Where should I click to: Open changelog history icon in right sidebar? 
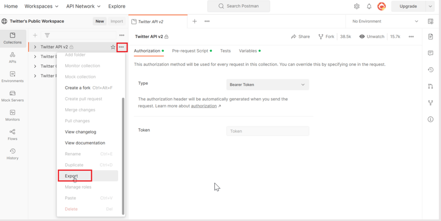(430, 70)
